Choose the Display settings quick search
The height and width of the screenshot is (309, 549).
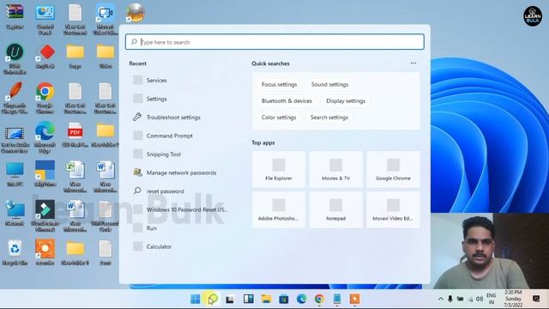click(346, 101)
